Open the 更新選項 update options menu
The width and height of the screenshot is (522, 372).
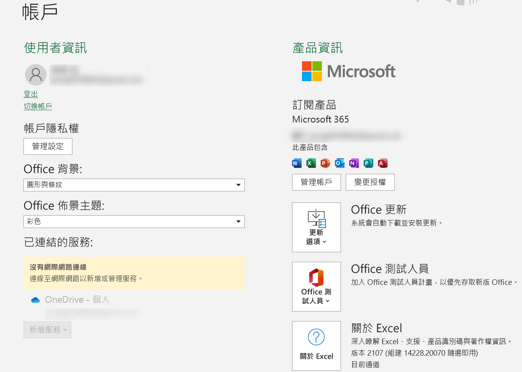(316, 227)
